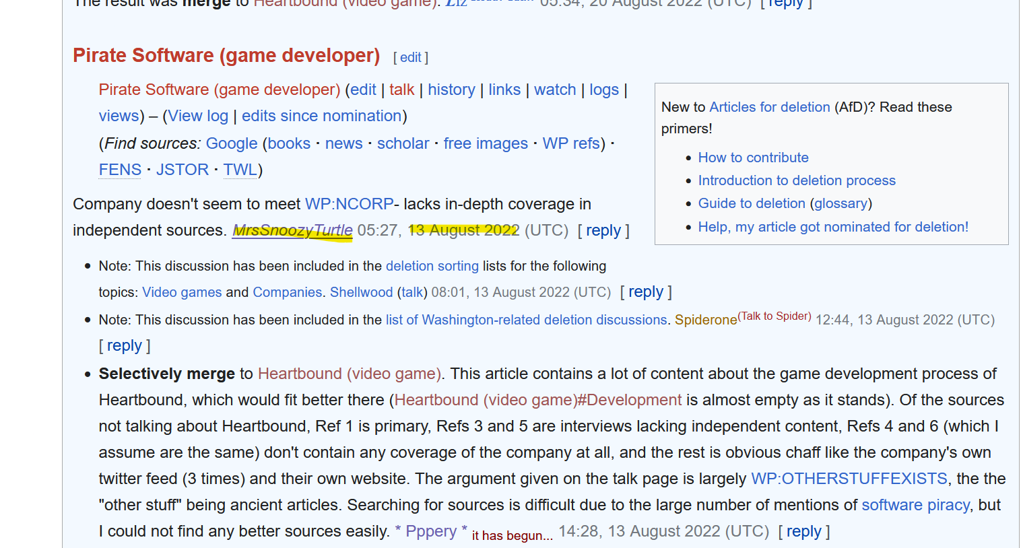Open the Pirate Software (game developer) section heading link
The width and height of the screenshot is (1021, 548).
click(226, 55)
